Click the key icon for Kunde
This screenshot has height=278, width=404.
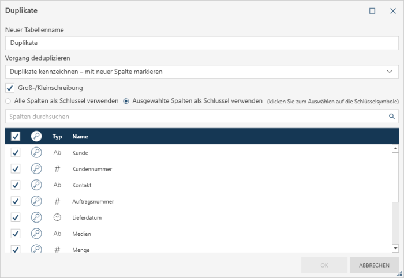tap(36, 153)
